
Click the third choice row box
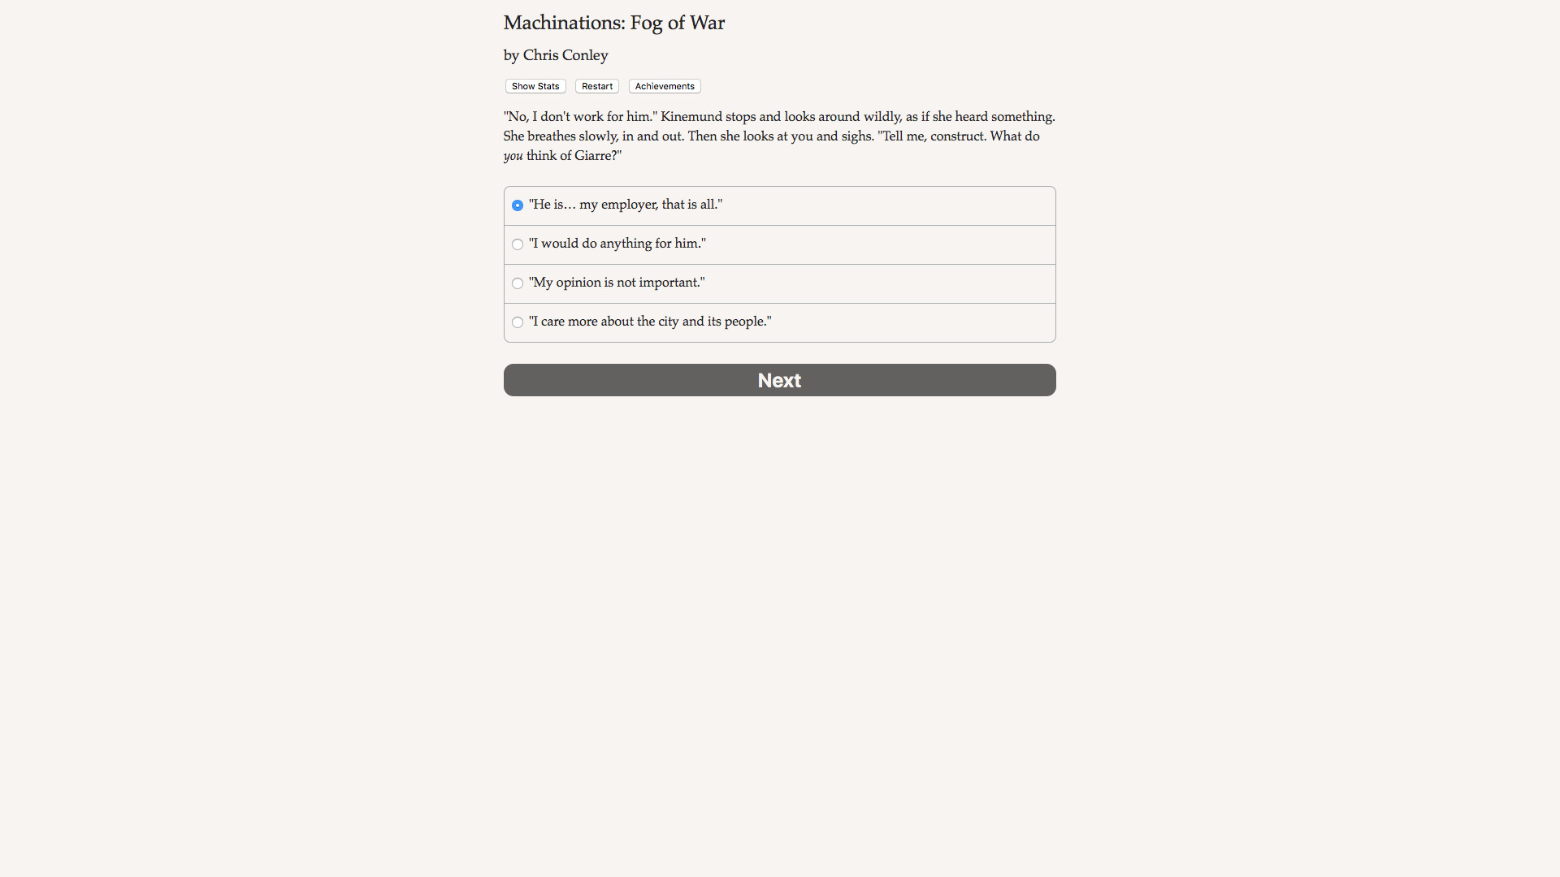779,283
